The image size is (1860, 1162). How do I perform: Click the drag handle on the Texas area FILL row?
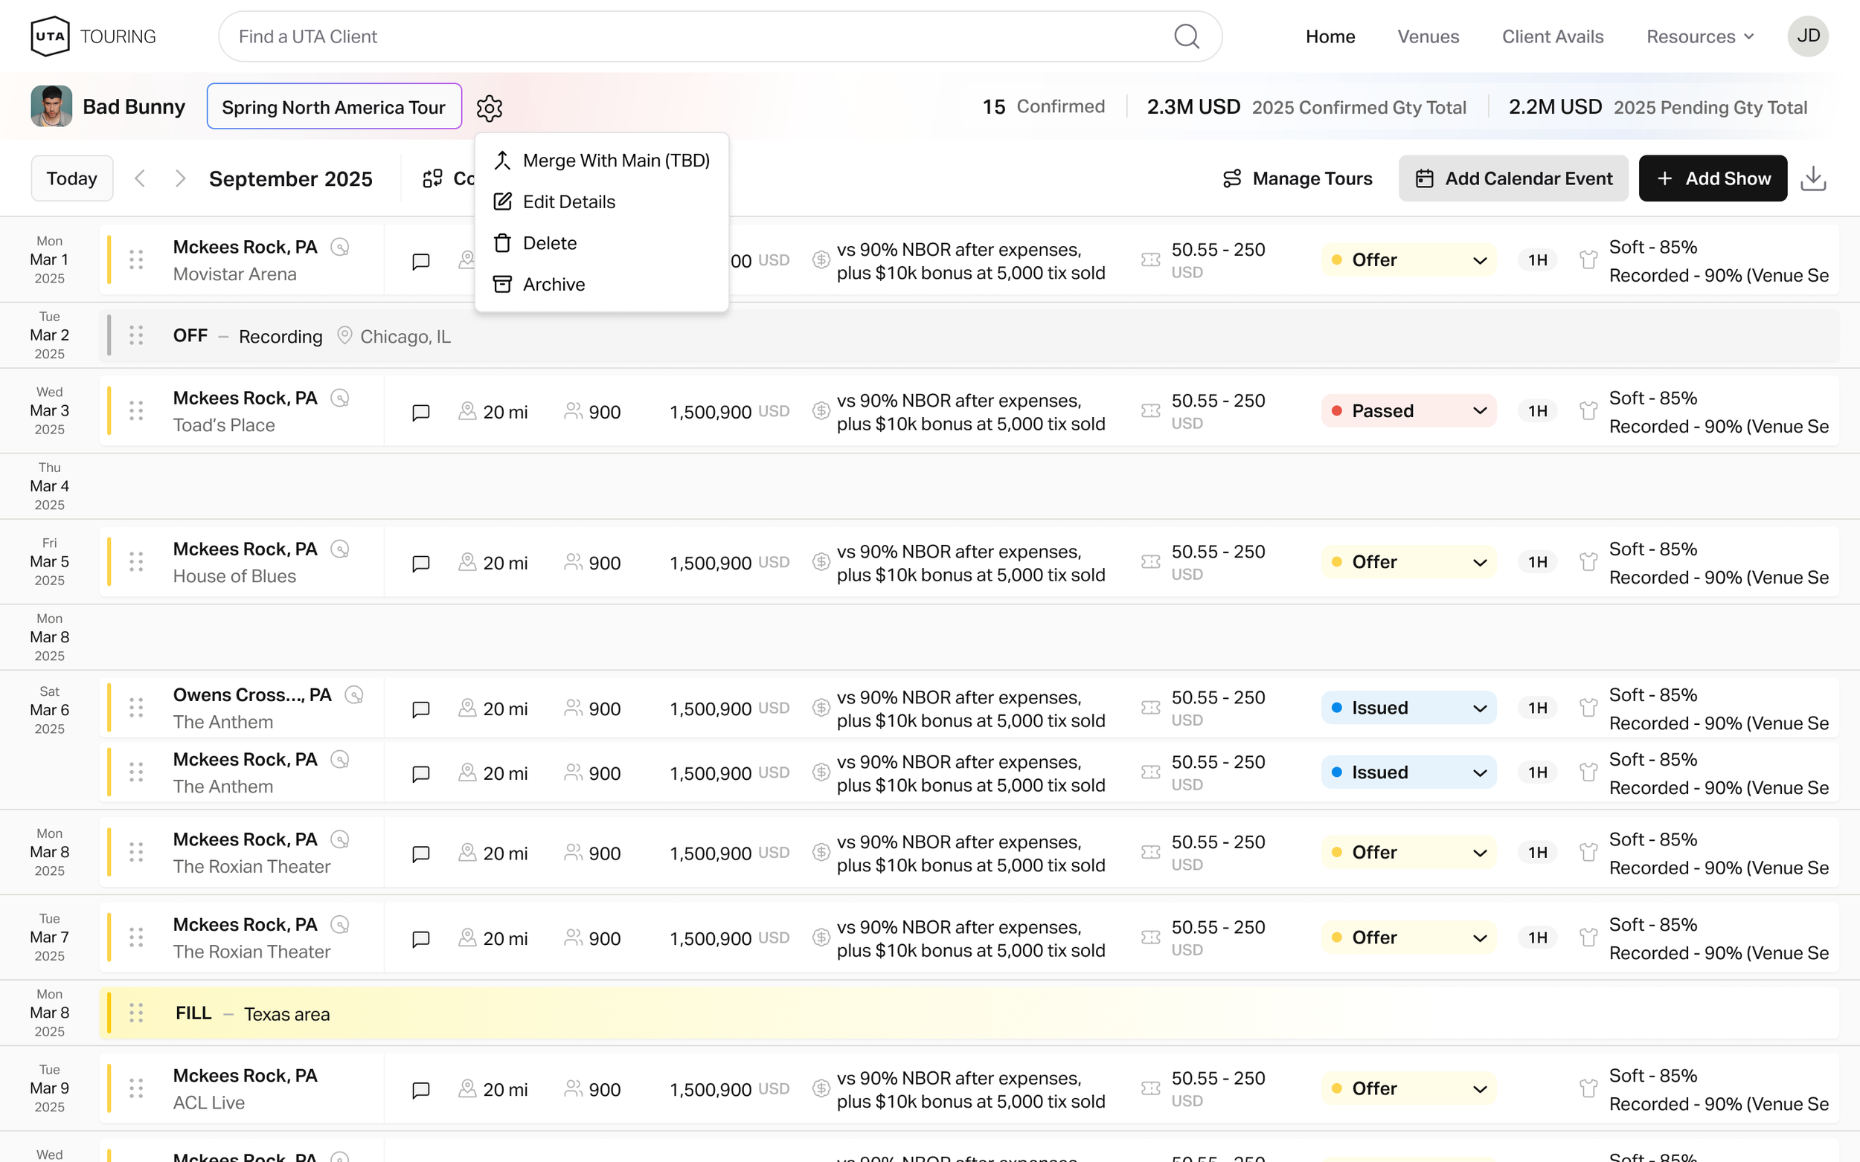point(136,1013)
